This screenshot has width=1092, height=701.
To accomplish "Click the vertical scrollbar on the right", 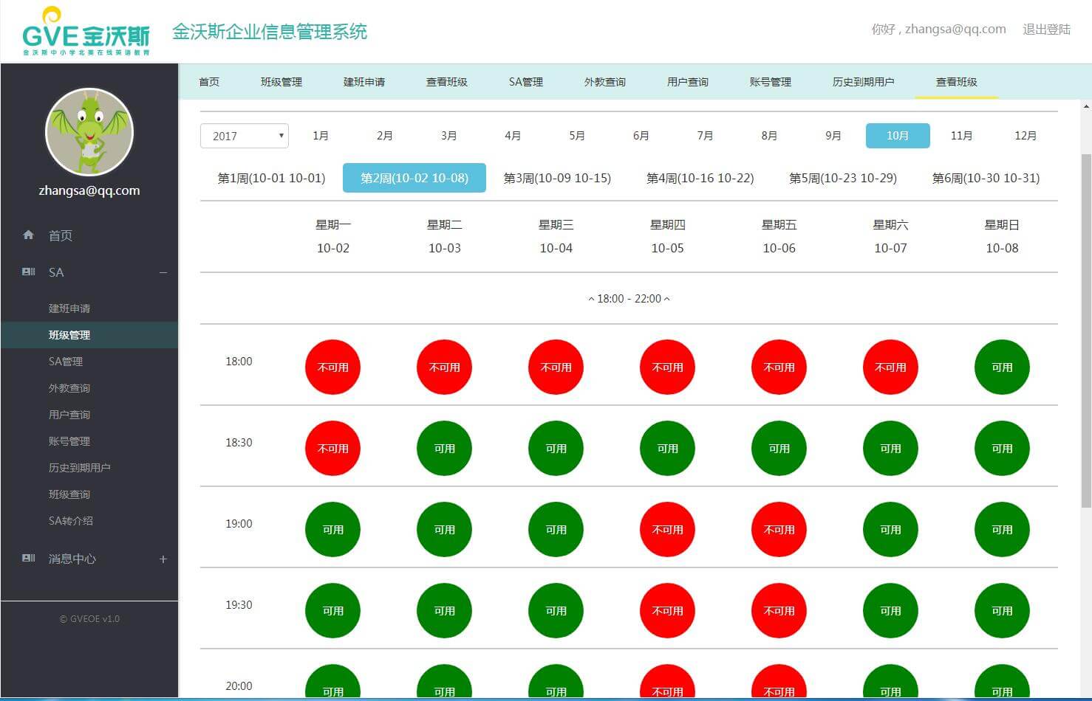I will [x=1085, y=332].
